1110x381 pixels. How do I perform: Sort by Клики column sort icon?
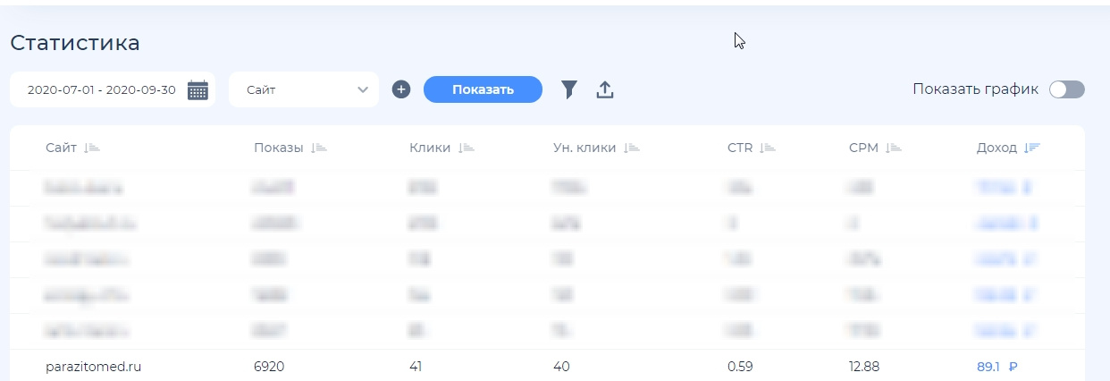(x=466, y=148)
